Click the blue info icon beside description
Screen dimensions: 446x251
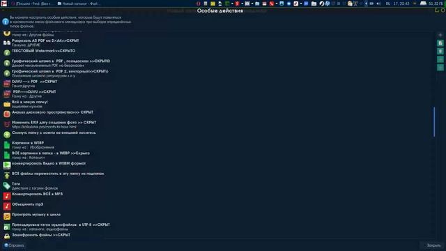pyautogui.click(x=6, y=22)
